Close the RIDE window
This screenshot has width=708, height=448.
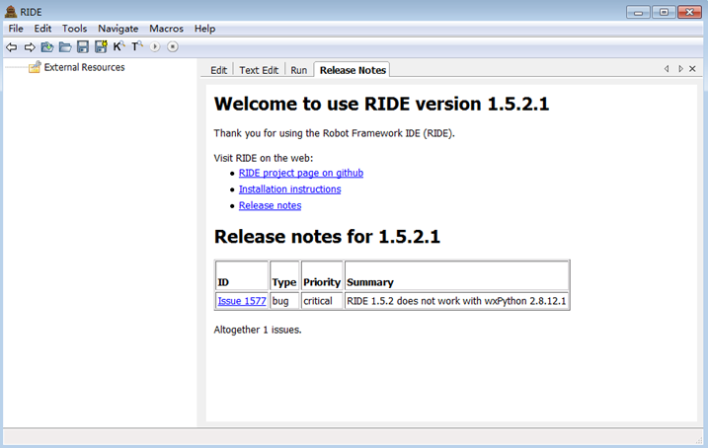pyautogui.click(x=689, y=12)
